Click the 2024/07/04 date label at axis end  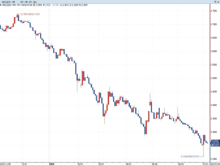pos(214,164)
